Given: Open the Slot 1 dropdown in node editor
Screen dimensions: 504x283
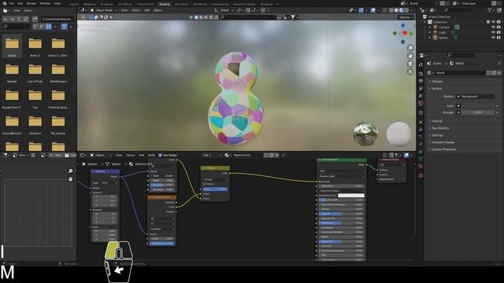Looking at the screenshot, I should 212,155.
